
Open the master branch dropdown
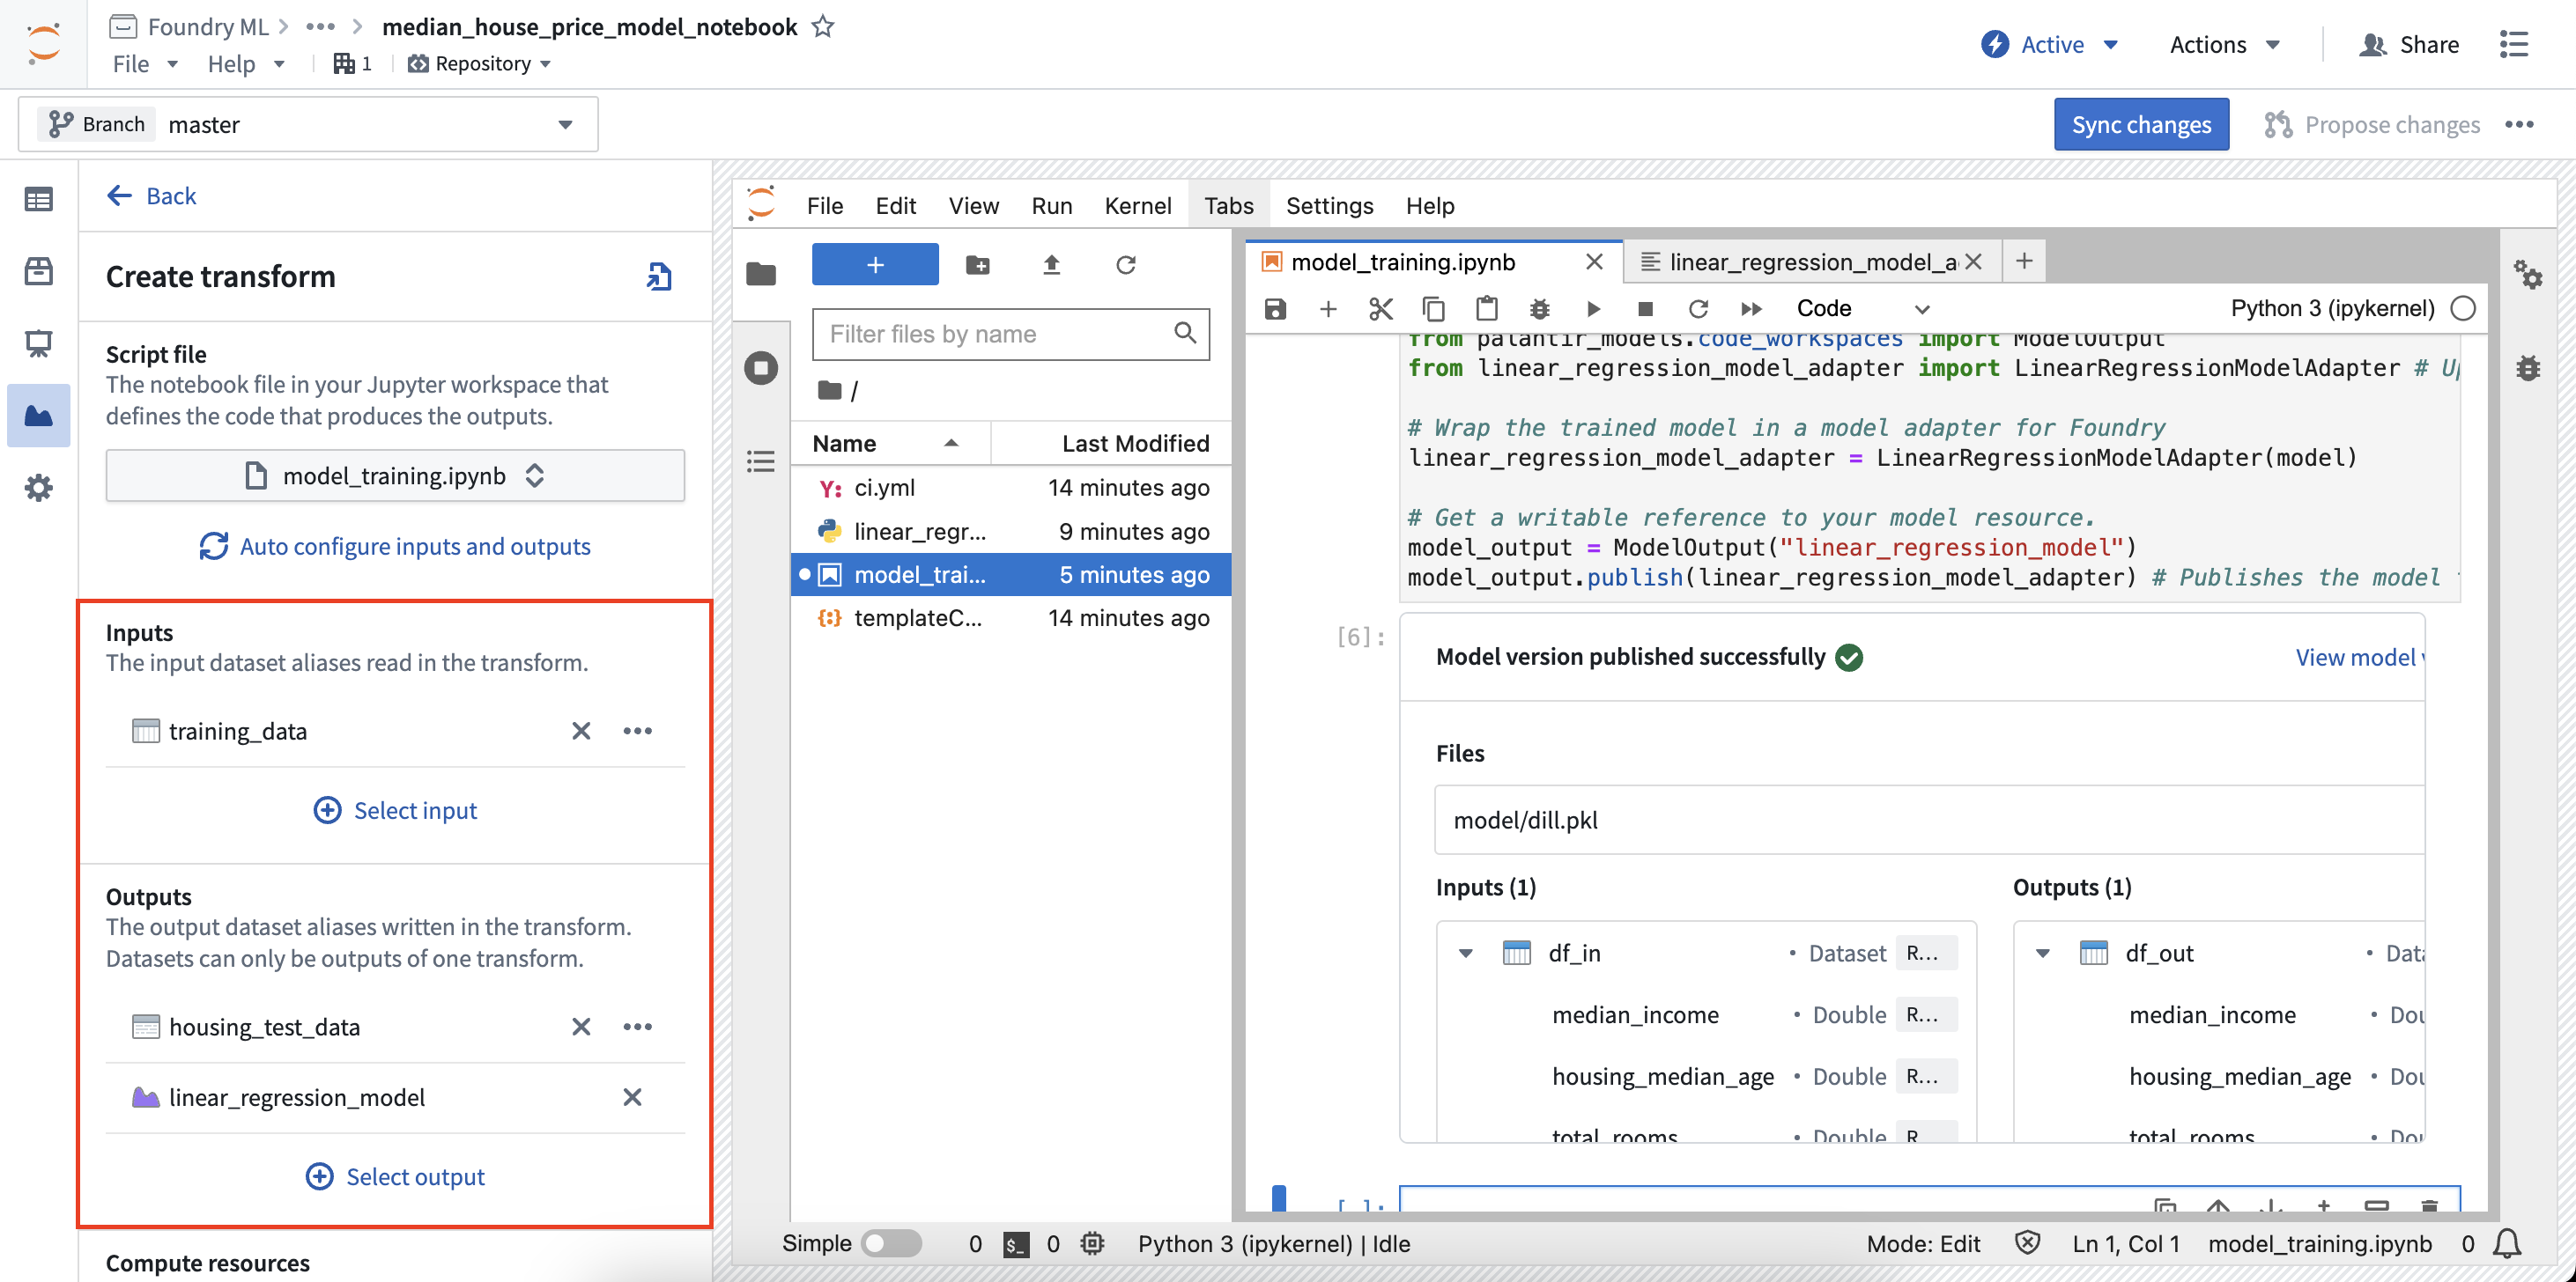click(x=308, y=124)
